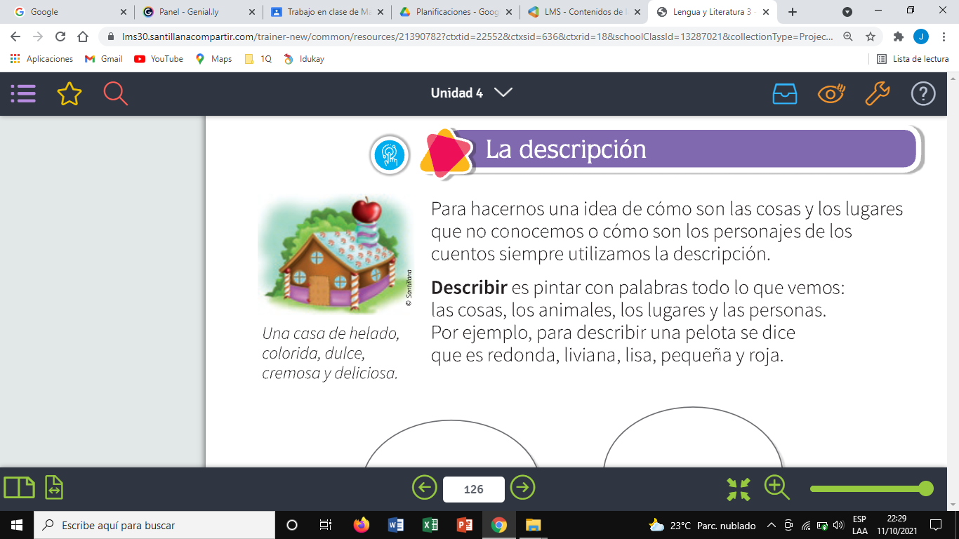The height and width of the screenshot is (539, 959).
Task: Go to the next page with the arrow
Action: click(x=522, y=488)
